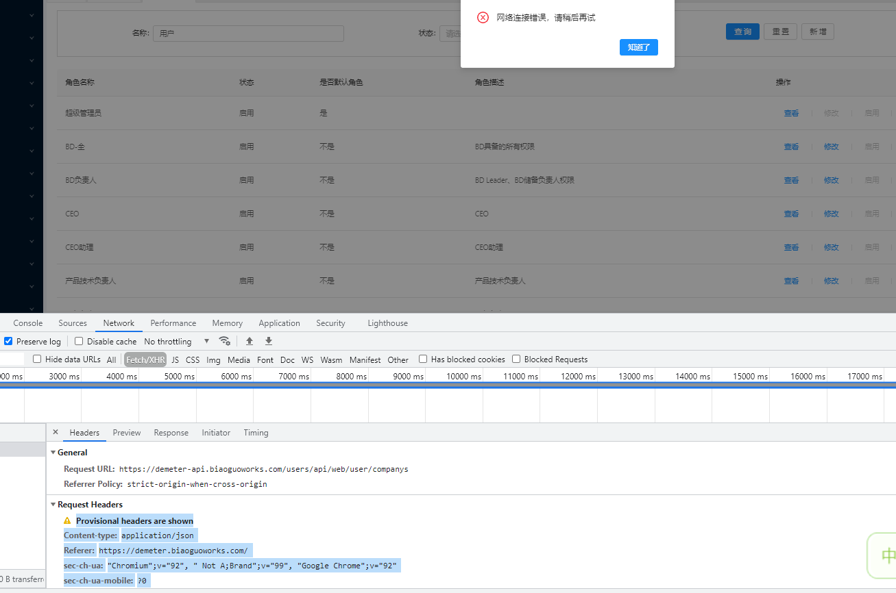Show only WS requests
896x593 pixels.
click(x=307, y=359)
